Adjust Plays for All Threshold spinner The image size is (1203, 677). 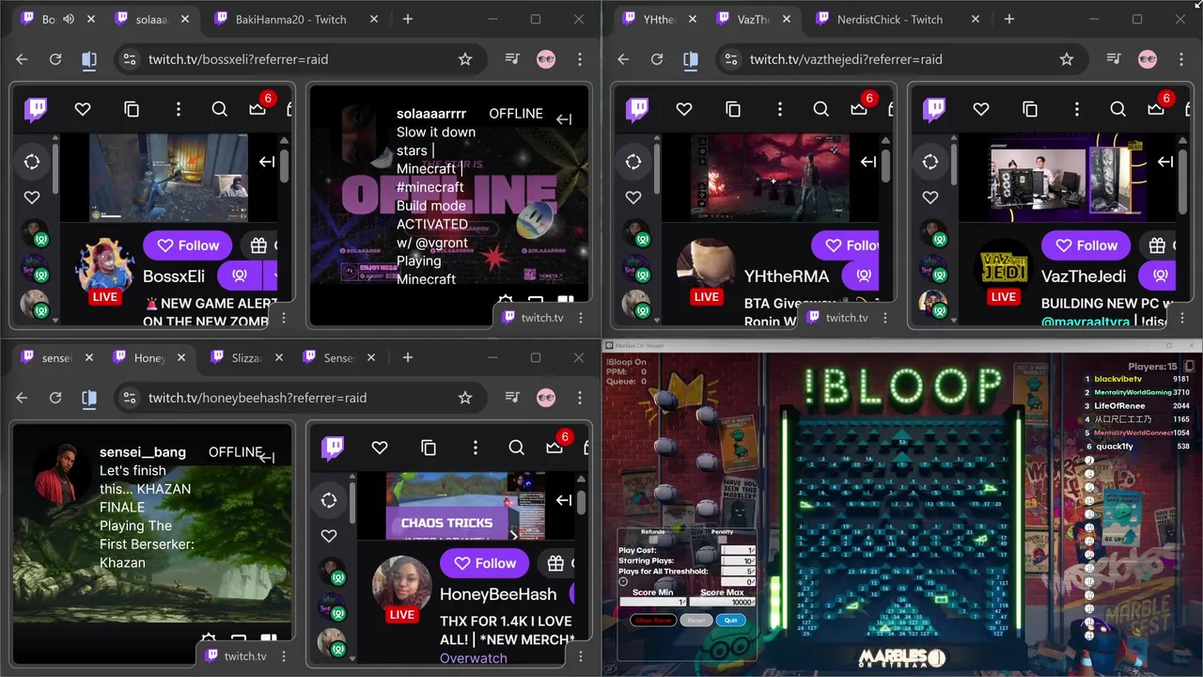point(753,571)
